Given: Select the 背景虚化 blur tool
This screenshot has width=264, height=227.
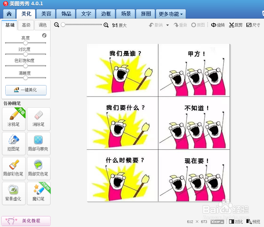Looking at the screenshot, I should (x=14, y=193).
